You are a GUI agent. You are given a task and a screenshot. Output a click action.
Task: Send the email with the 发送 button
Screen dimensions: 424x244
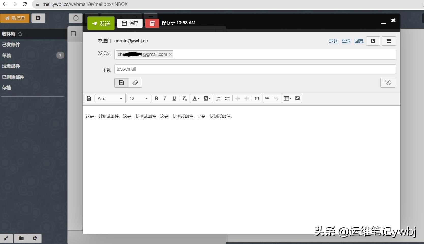pyautogui.click(x=101, y=23)
